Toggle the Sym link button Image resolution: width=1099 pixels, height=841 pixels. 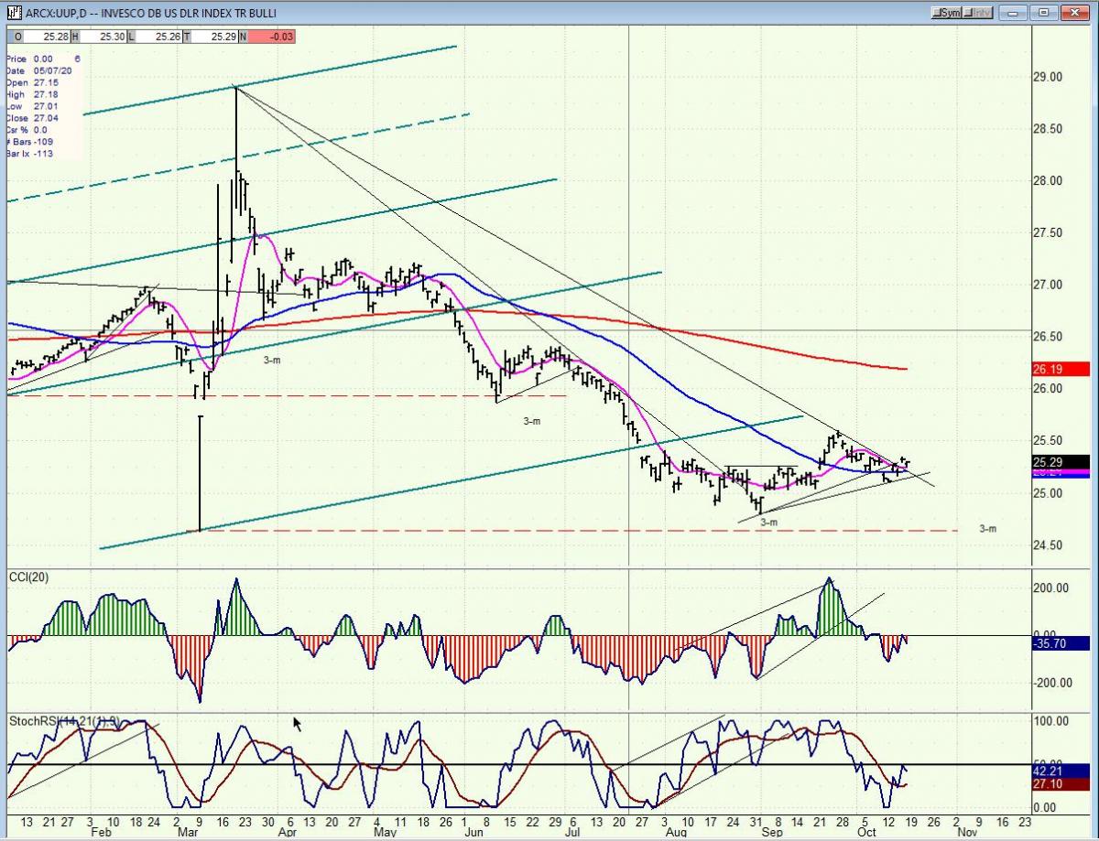point(947,13)
